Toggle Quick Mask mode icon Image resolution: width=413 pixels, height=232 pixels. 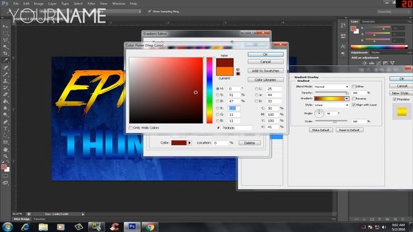(x=5, y=176)
